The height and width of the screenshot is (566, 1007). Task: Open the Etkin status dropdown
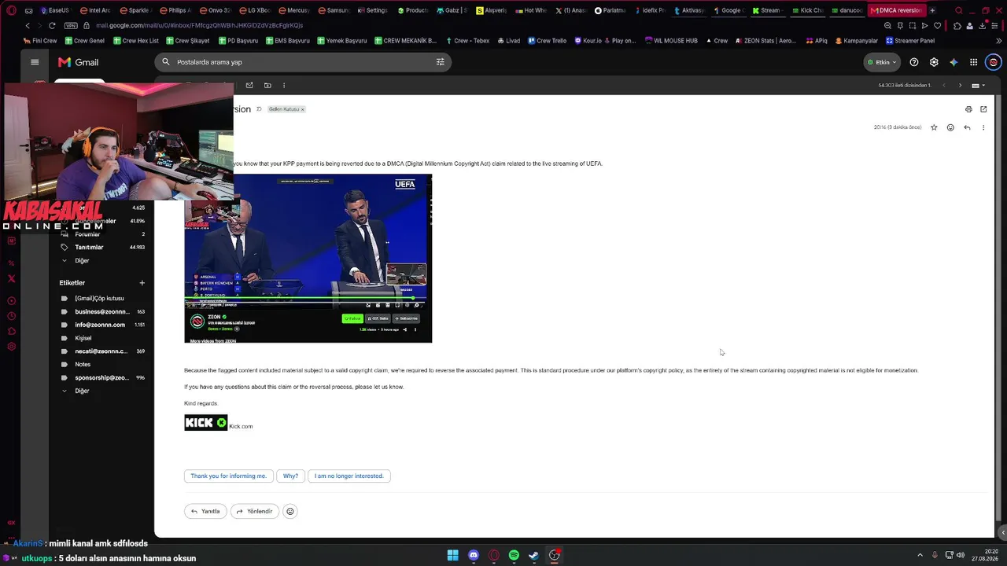(881, 62)
